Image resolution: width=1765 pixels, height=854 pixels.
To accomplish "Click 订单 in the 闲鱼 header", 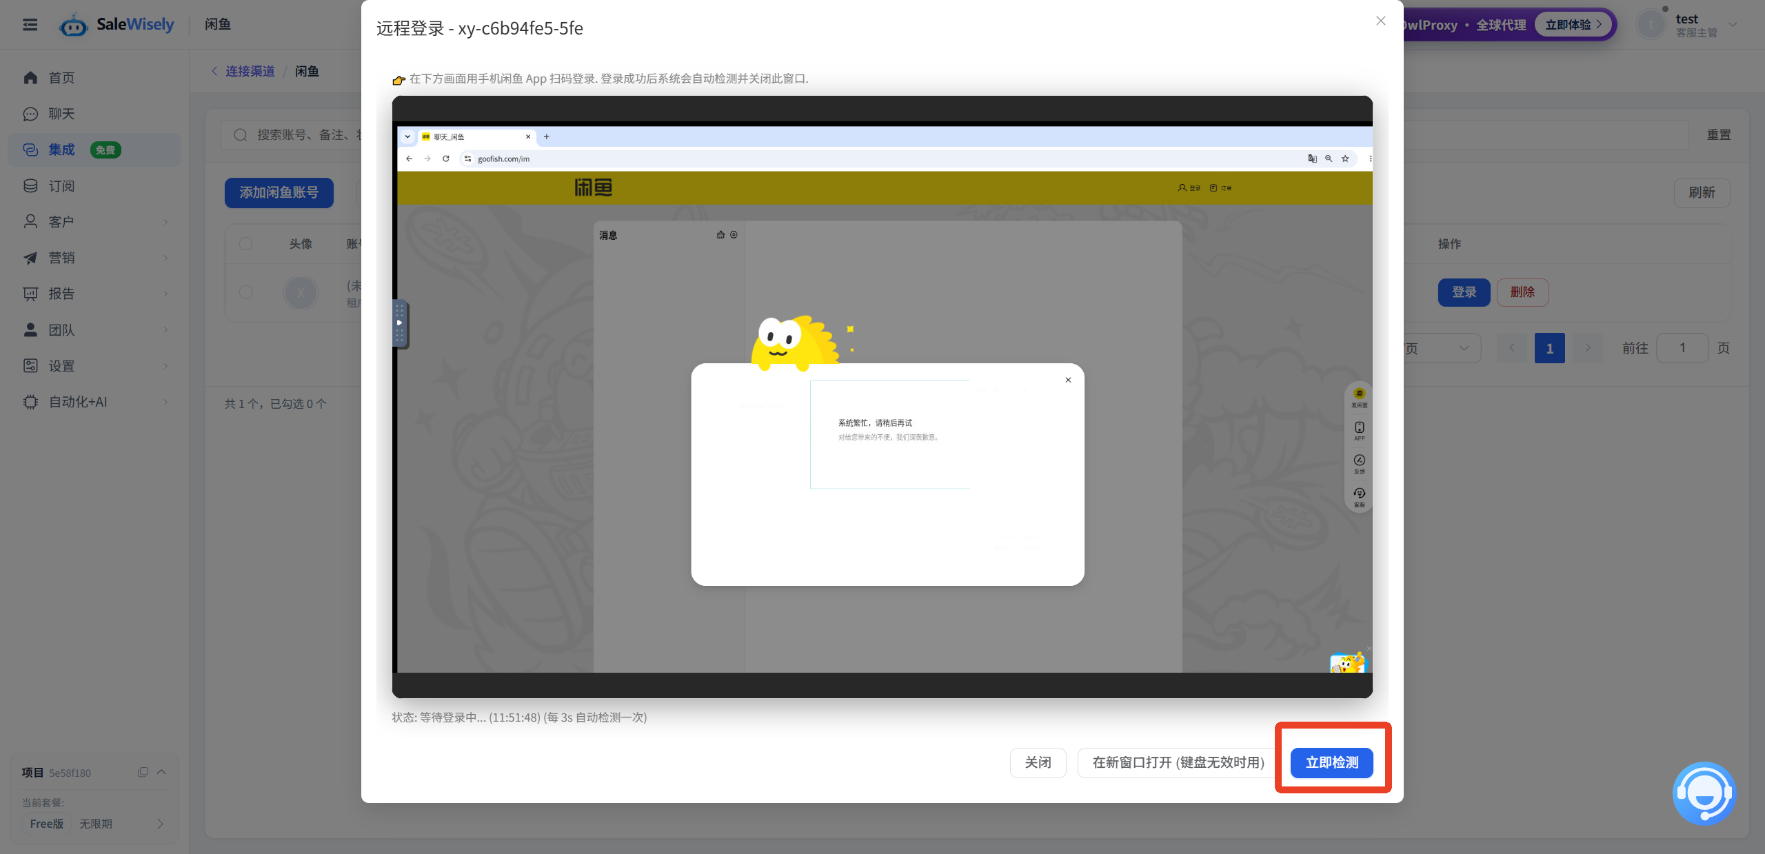I will [1220, 187].
